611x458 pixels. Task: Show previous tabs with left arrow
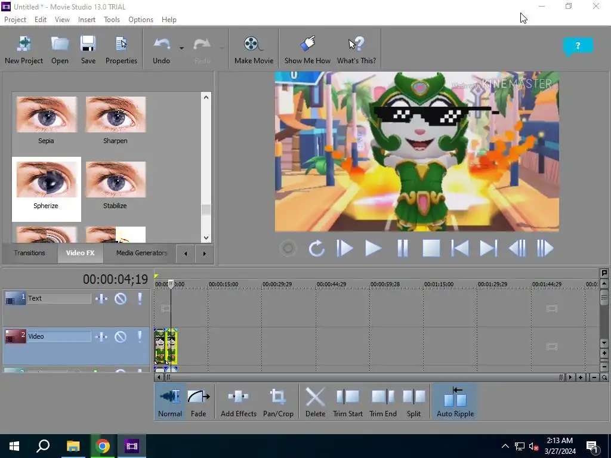(186, 253)
